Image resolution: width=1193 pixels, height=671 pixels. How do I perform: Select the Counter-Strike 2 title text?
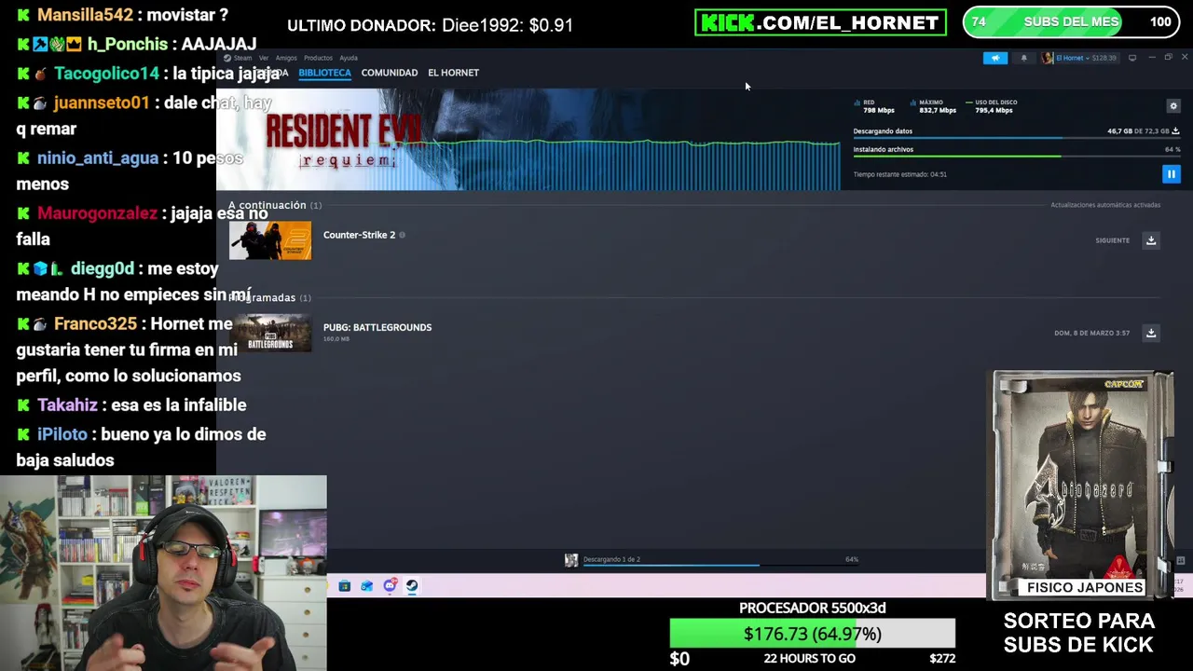[359, 235]
